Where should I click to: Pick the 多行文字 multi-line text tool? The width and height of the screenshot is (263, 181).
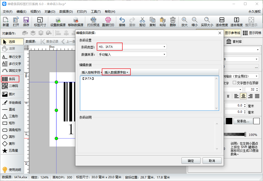(12, 64)
